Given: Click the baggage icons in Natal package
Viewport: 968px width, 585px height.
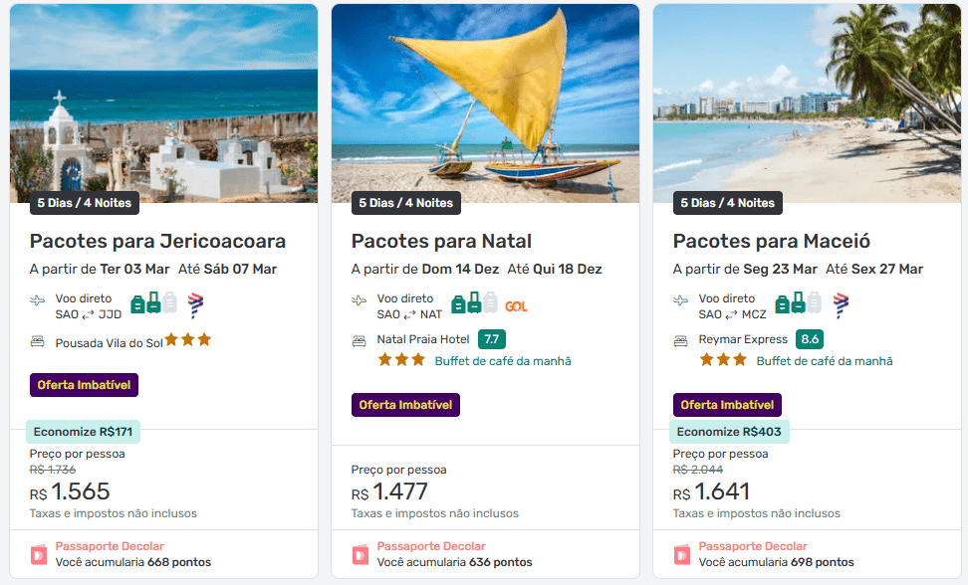Looking at the screenshot, I should pos(474,304).
